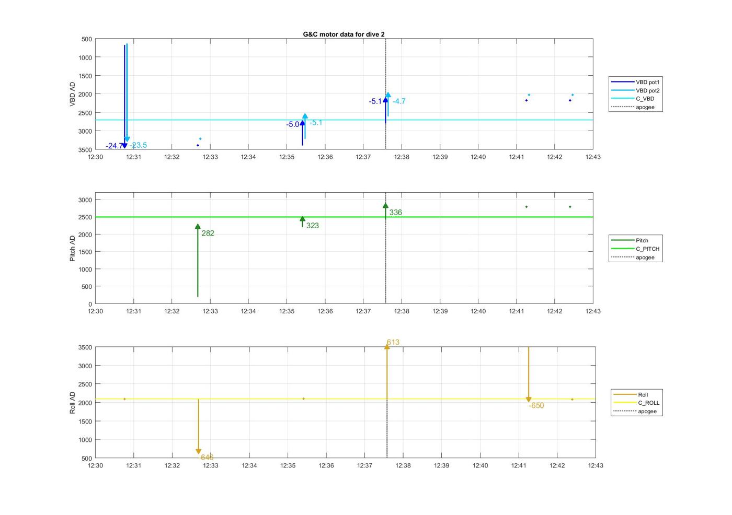Click '1500' tick on the VBD AD axis

(86, 76)
